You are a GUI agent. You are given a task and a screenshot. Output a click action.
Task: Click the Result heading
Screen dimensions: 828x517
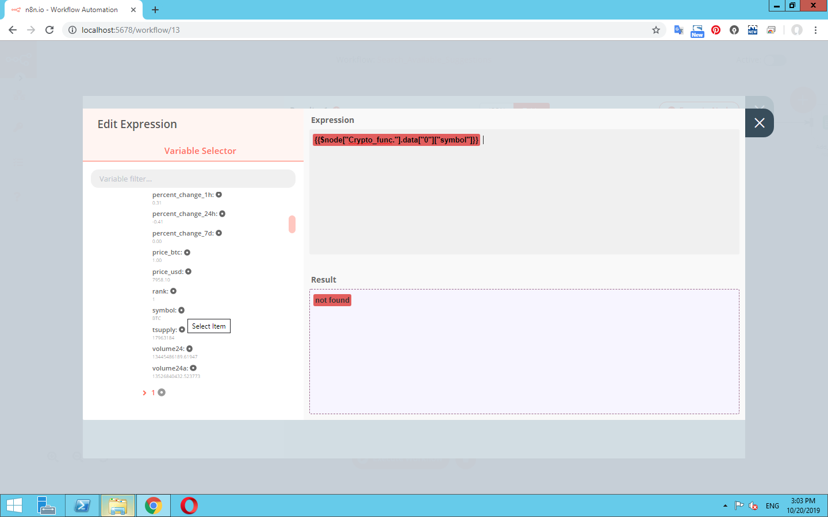point(324,280)
